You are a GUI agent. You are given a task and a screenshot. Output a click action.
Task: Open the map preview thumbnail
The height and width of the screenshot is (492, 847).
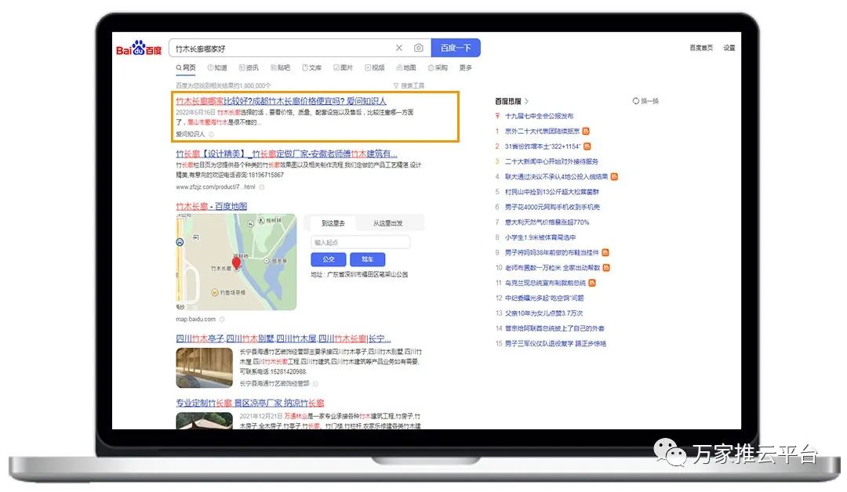[x=236, y=262]
